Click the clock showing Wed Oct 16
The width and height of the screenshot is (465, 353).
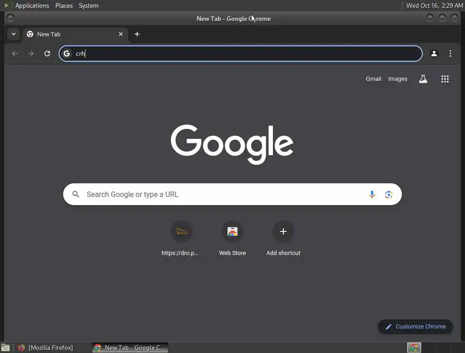(435, 5)
